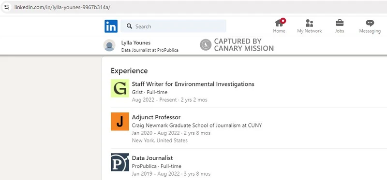
Task: Open the Messaging chat icon
Action: tap(370, 23)
